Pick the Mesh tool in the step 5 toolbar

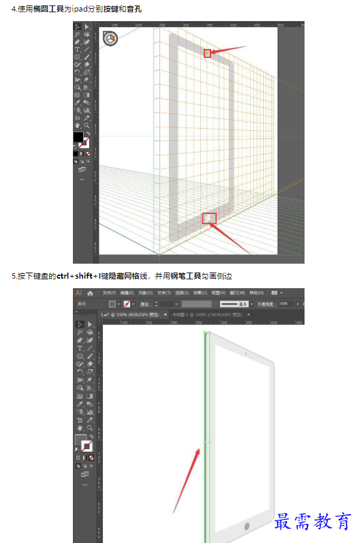coord(80,396)
